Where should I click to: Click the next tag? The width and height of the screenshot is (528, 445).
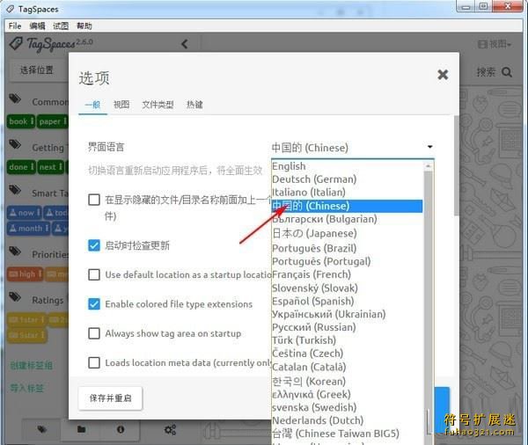click(x=50, y=167)
